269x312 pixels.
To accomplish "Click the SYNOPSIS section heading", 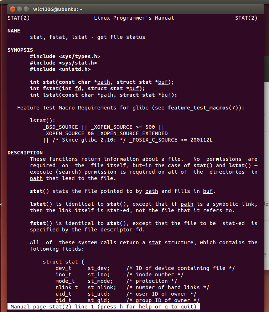I will tap(20, 50).
